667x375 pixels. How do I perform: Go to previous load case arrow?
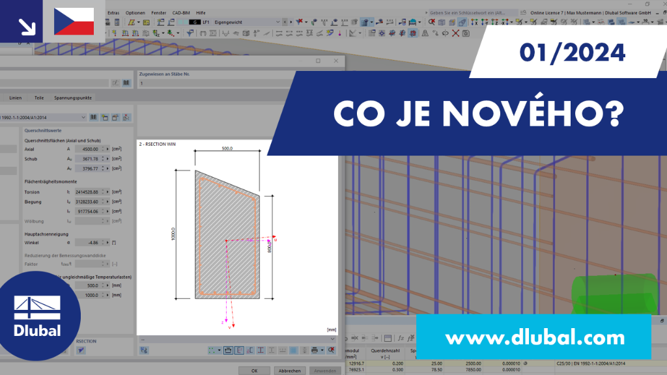tap(285, 22)
